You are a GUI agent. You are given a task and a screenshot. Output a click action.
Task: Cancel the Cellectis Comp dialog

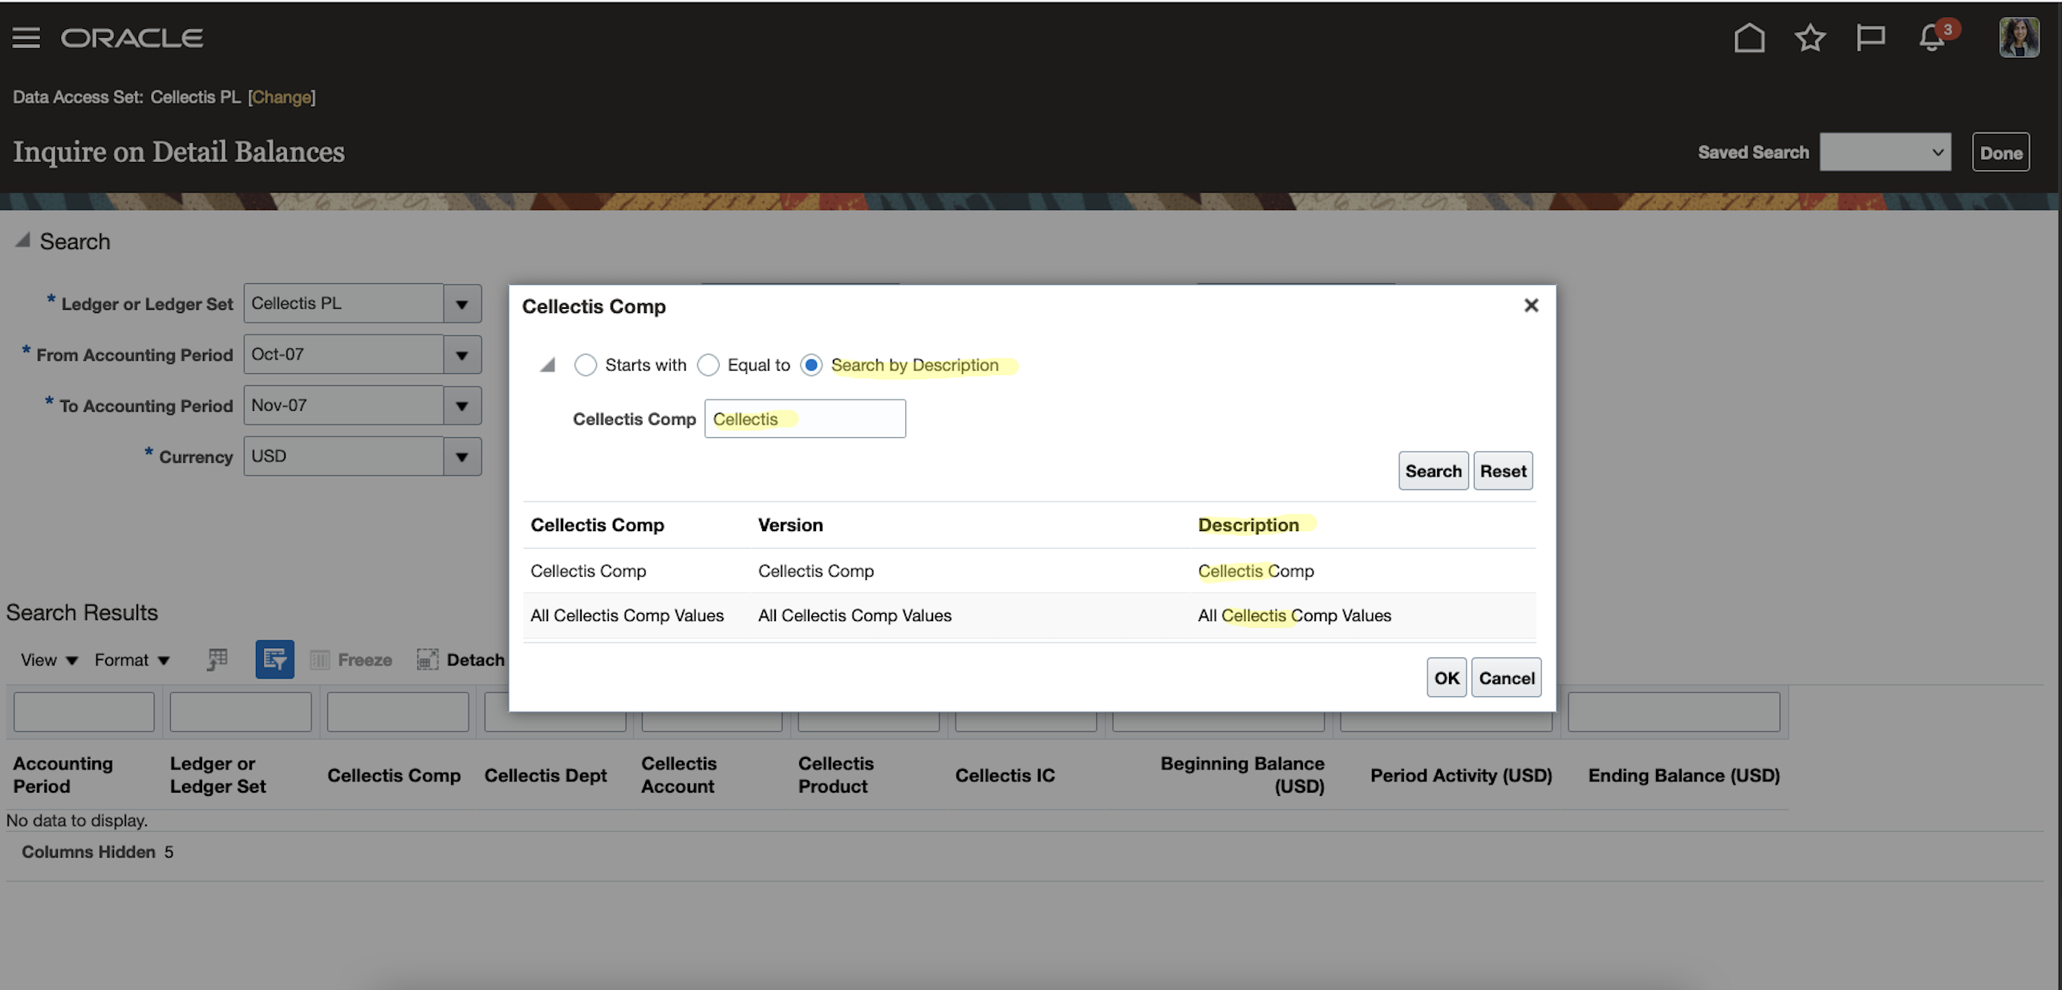1506,678
